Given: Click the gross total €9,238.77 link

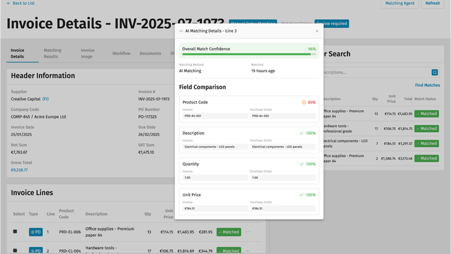Looking at the screenshot, I should pyautogui.click(x=19, y=170).
